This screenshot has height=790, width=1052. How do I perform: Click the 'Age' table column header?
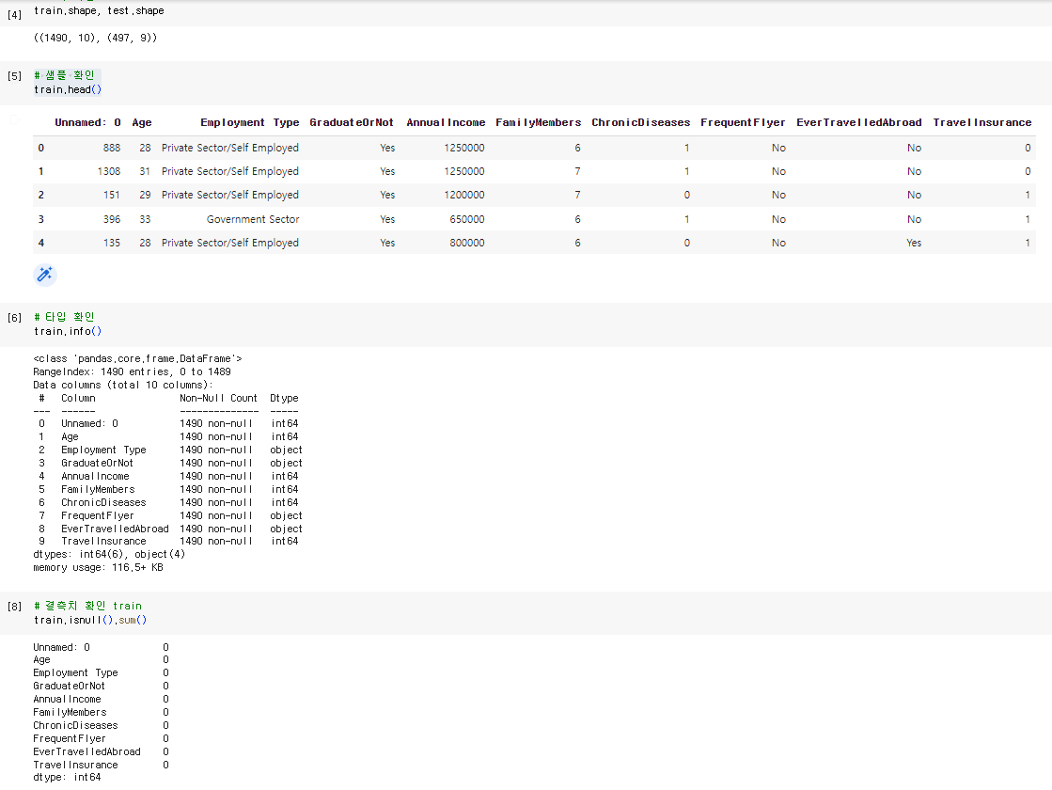pos(142,122)
